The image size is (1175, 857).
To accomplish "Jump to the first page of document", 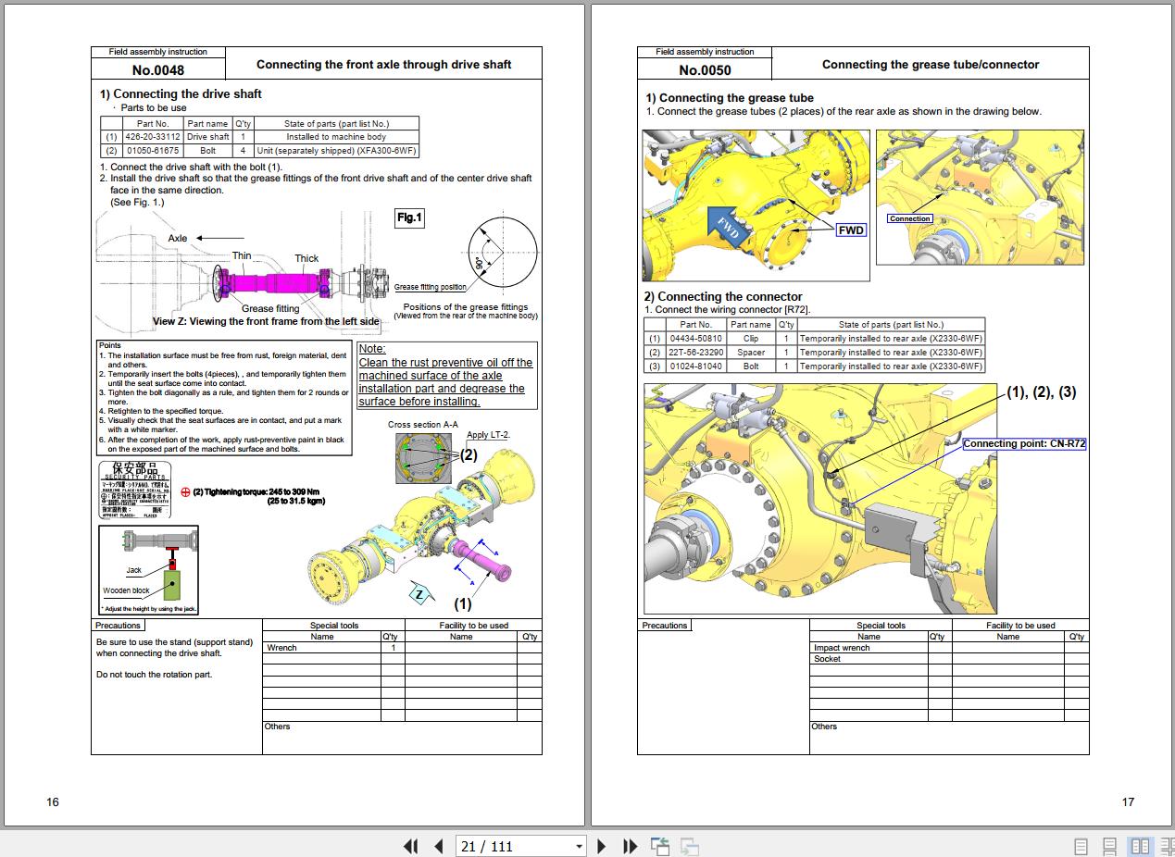I will [x=410, y=846].
